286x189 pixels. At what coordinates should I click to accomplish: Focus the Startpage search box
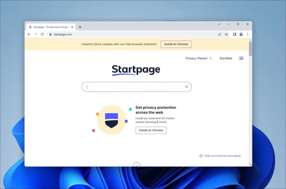click(136, 87)
